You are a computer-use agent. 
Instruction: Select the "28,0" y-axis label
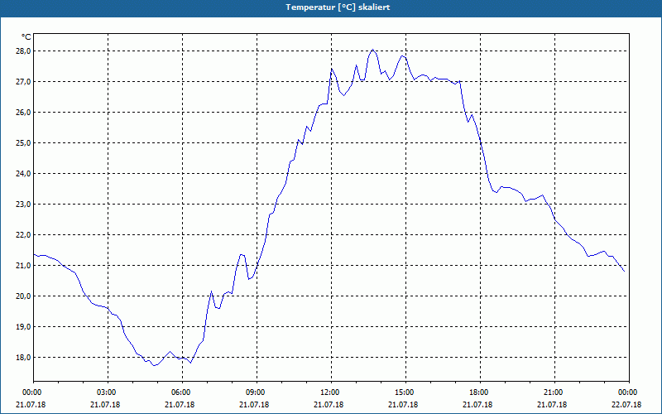pyautogui.click(x=23, y=51)
